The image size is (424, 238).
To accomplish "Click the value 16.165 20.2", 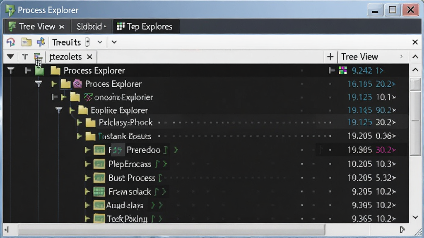I will [x=371, y=84].
